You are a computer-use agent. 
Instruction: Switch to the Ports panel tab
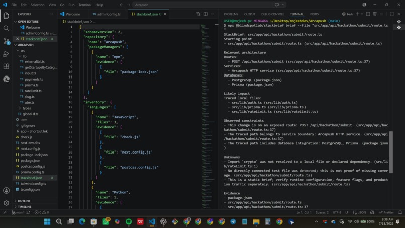pyautogui.click(x=315, y=14)
